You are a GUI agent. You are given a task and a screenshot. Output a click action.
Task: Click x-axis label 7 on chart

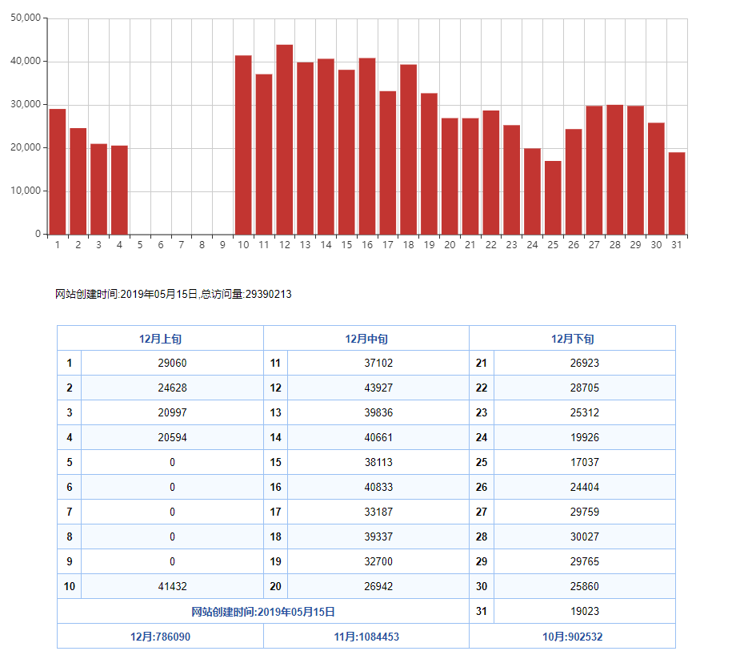pyautogui.click(x=181, y=245)
